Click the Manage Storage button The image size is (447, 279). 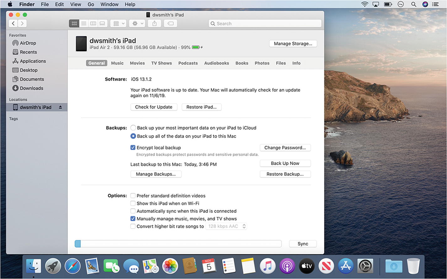click(293, 44)
